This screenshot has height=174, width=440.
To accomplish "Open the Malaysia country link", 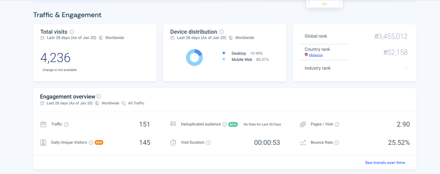I will tap(315, 55).
